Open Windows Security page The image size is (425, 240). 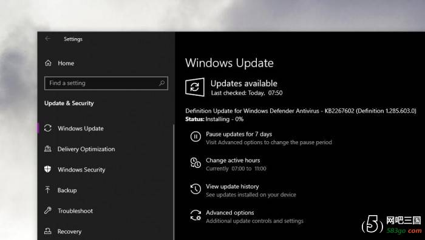81,170
